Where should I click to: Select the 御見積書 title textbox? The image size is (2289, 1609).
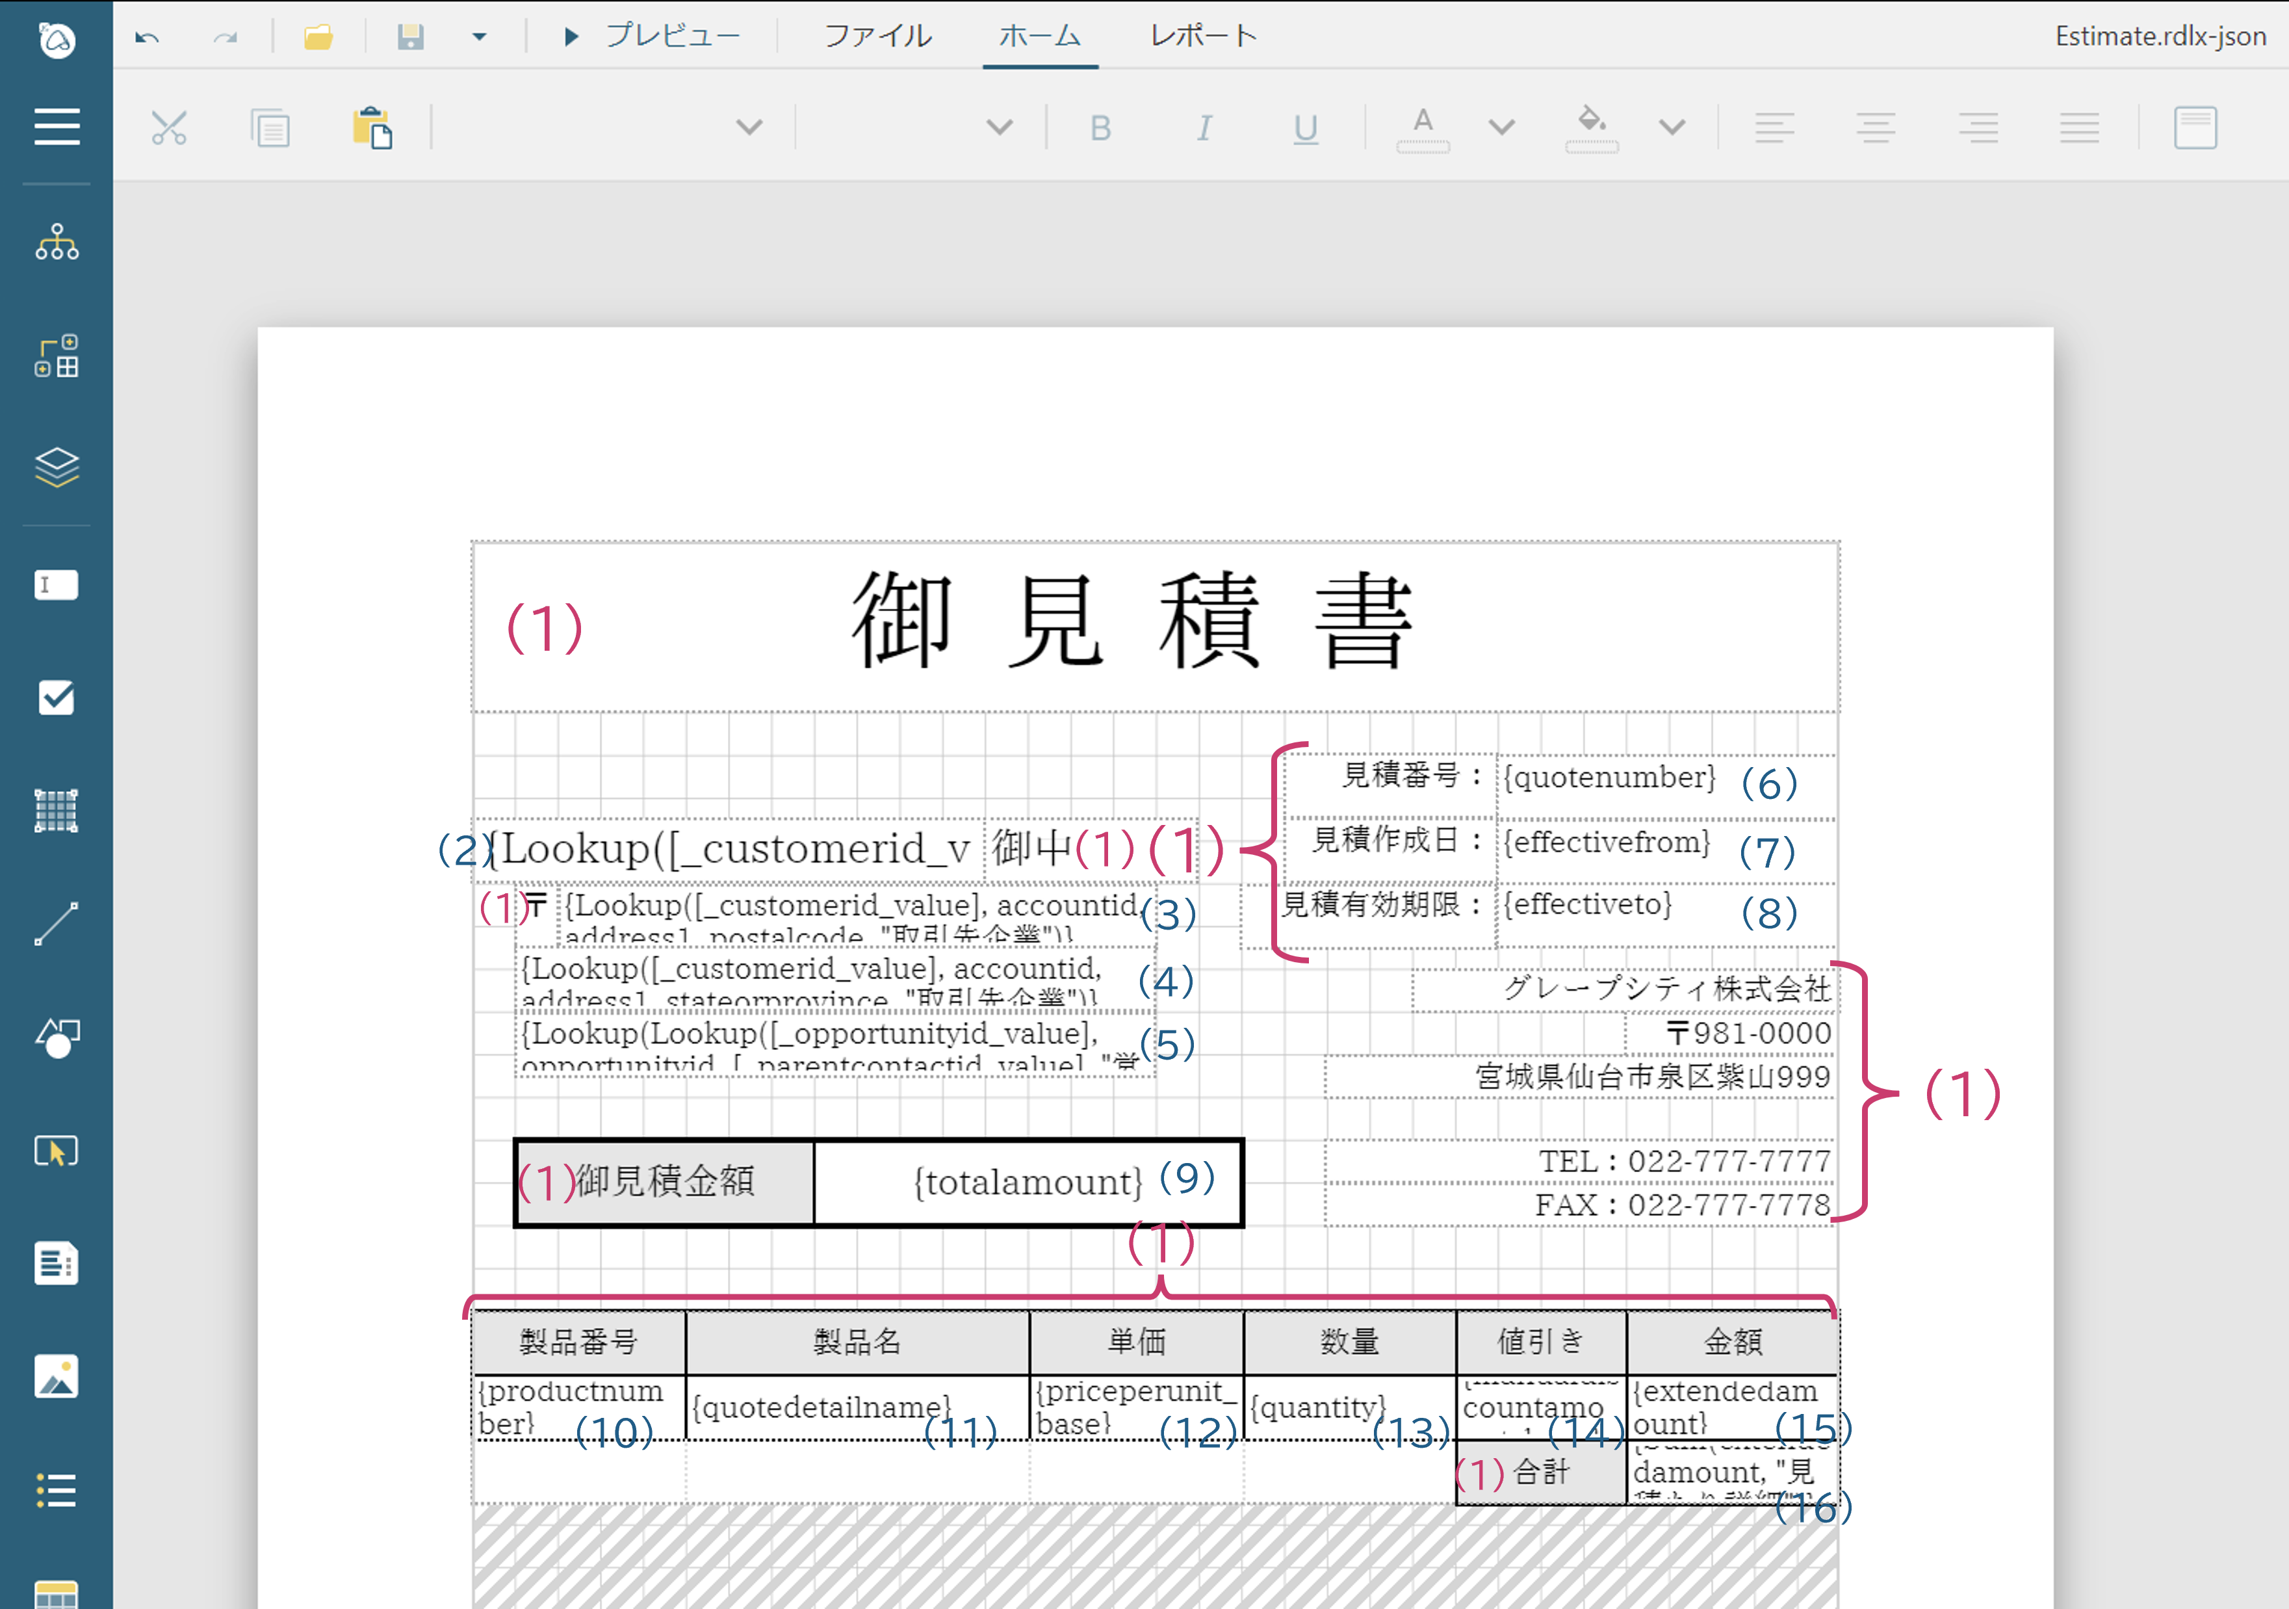1156,627
